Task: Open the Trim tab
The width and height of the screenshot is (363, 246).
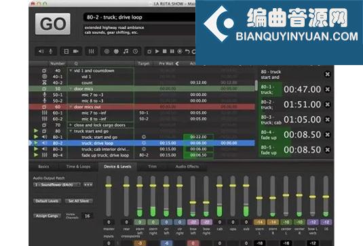Action: click(x=152, y=167)
